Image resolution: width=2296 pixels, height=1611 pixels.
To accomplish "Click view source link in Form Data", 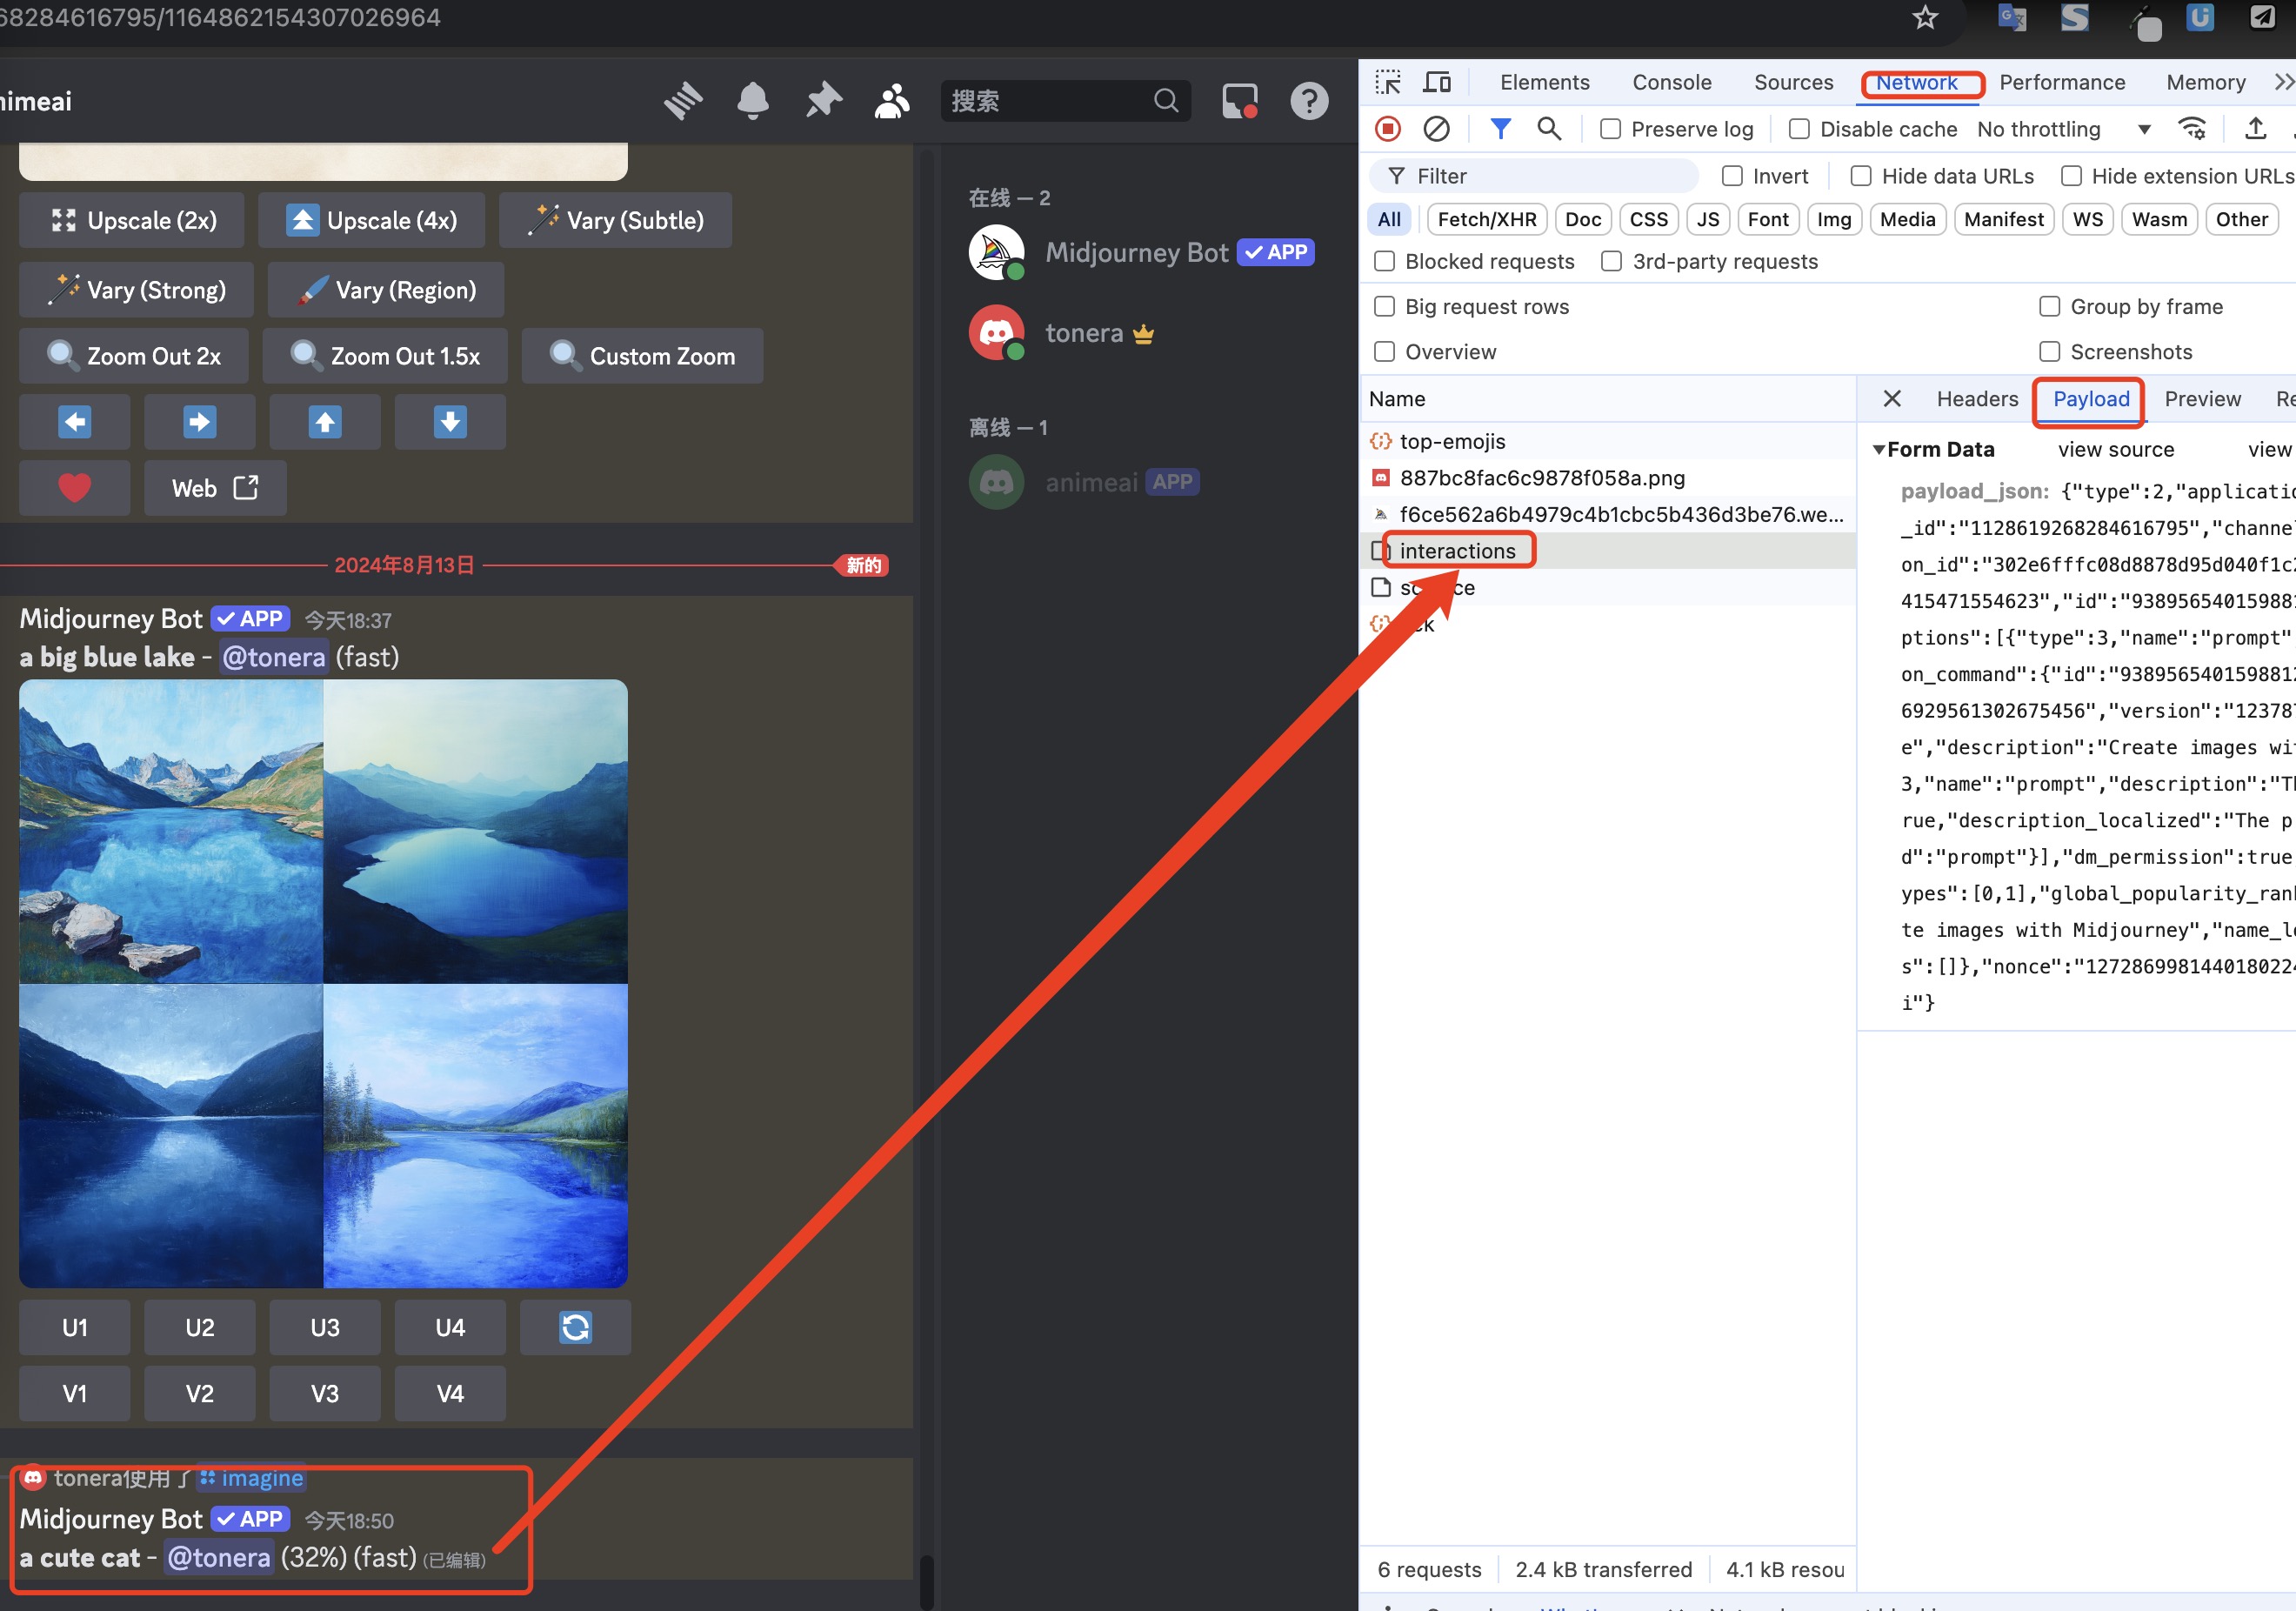I will (2115, 450).
